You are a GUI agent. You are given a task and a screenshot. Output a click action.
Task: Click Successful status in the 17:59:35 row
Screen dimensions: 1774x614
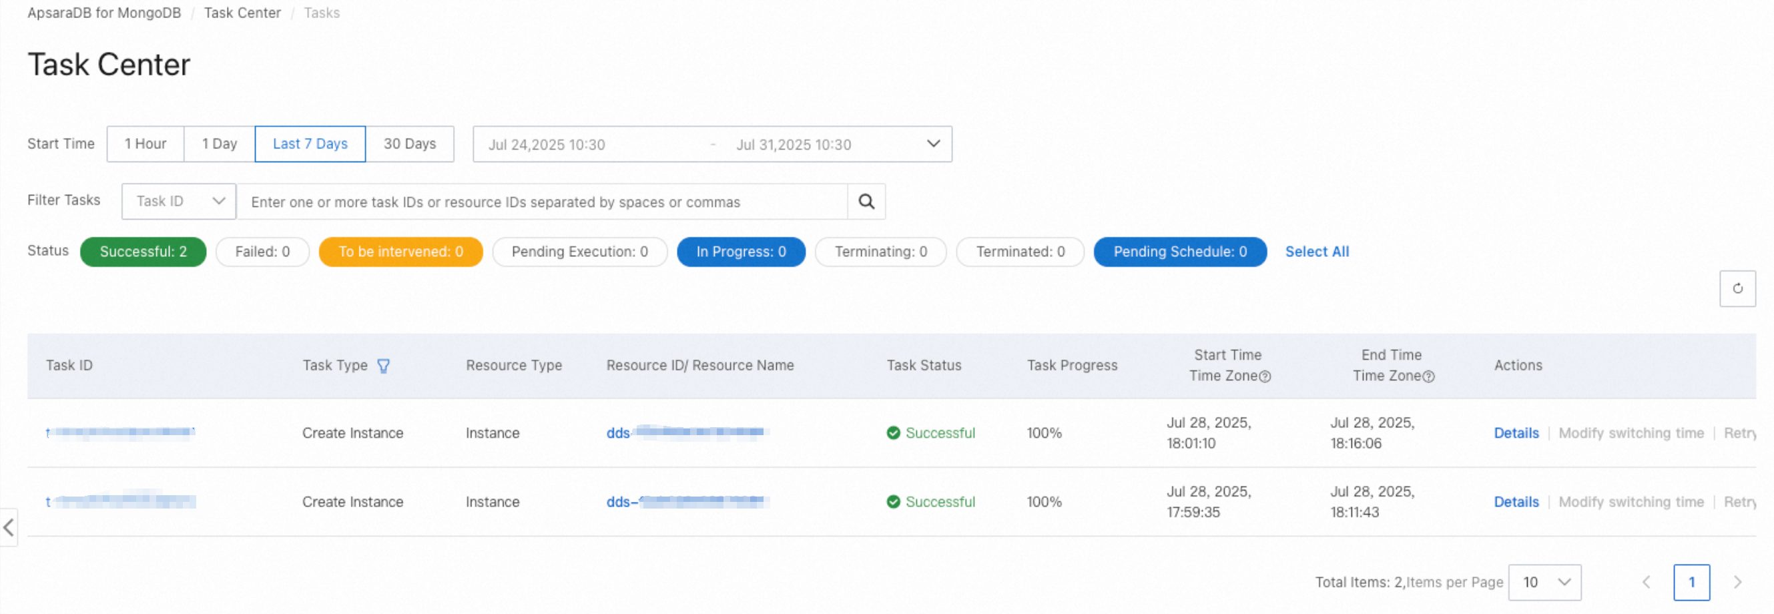tap(930, 502)
